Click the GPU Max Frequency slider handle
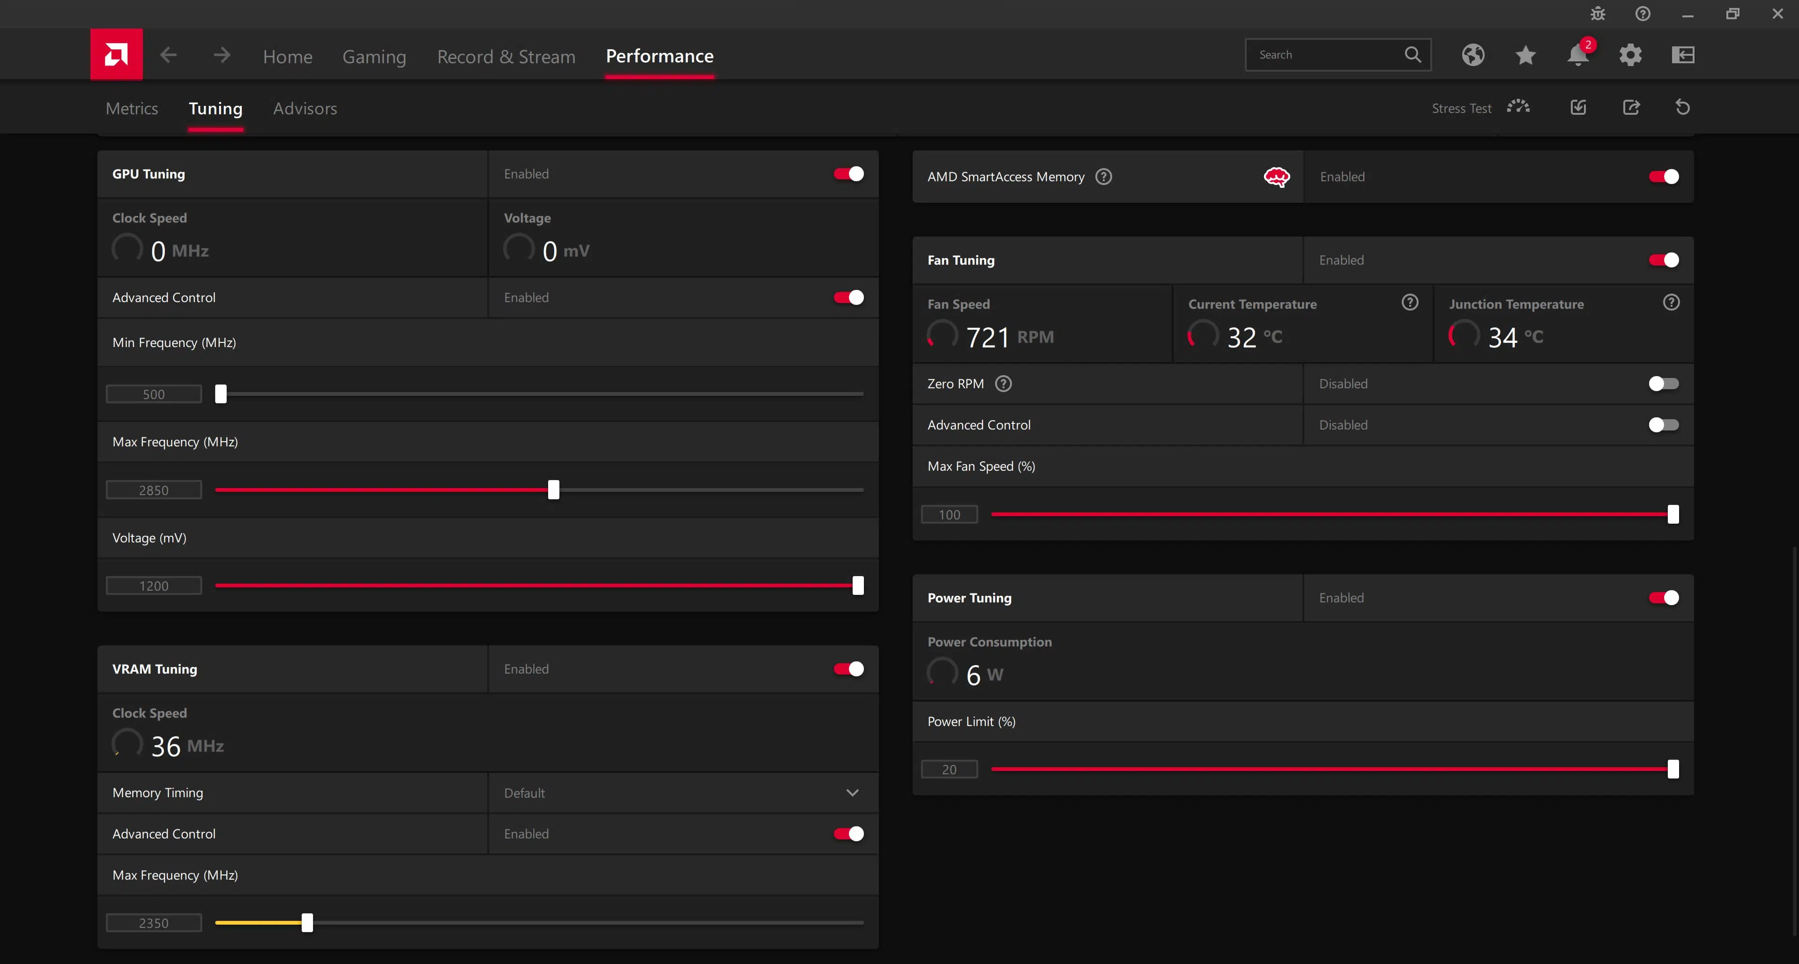Image resolution: width=1799 pixels, height=964 pixels. tap(554, 489)
